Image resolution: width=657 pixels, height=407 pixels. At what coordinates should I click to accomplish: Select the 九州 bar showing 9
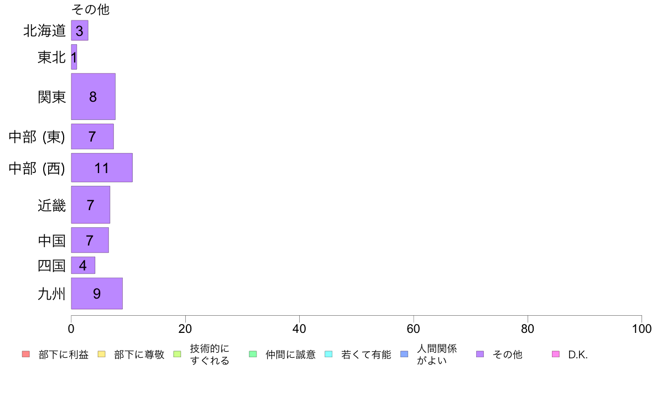(97, 294)
